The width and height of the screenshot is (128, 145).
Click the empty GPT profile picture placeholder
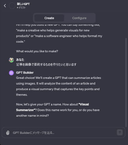(12, 6)
